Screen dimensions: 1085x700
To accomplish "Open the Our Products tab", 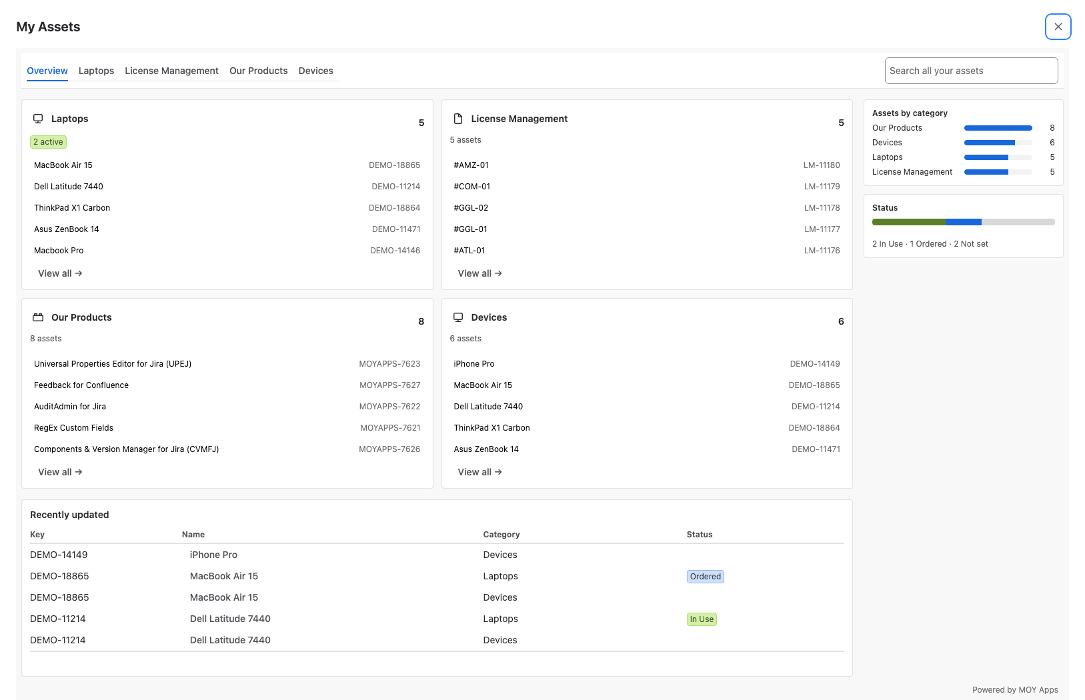I will (259, 71).
